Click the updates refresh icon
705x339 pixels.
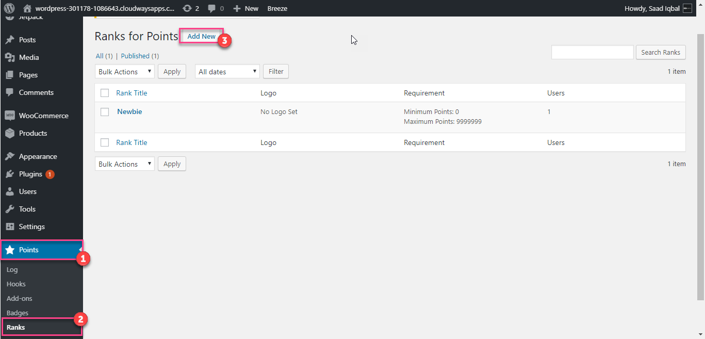(187, 8)
